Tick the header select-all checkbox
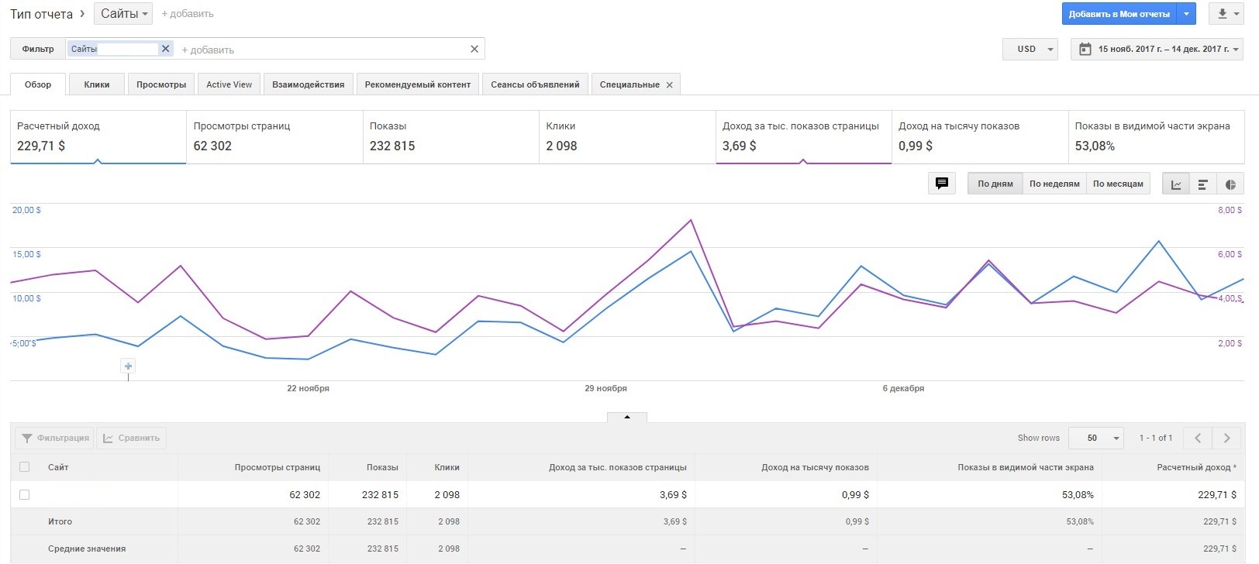1259x564 pixels. click(x=25, y=467)
